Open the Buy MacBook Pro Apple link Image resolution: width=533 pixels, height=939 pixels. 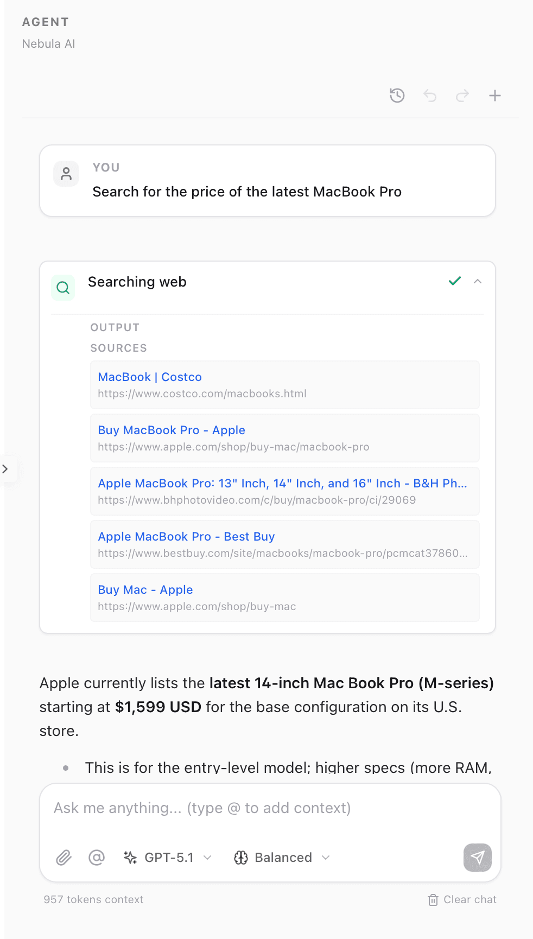(x=171, y=430)
